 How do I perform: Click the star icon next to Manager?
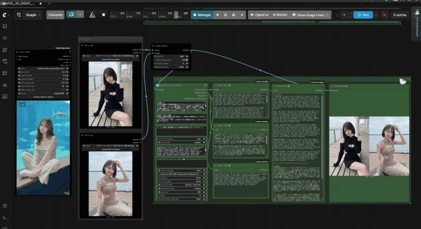tap(217, 15)
